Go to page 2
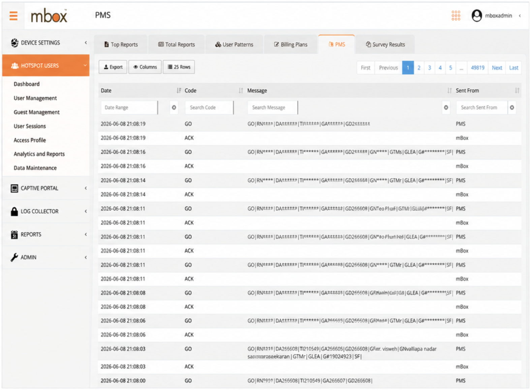The height and width of the screenshot is (390, 530). coord(419,68)
